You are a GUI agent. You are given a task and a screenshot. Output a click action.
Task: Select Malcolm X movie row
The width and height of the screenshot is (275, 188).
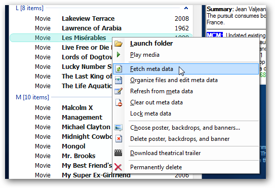[x=61, y=107]
